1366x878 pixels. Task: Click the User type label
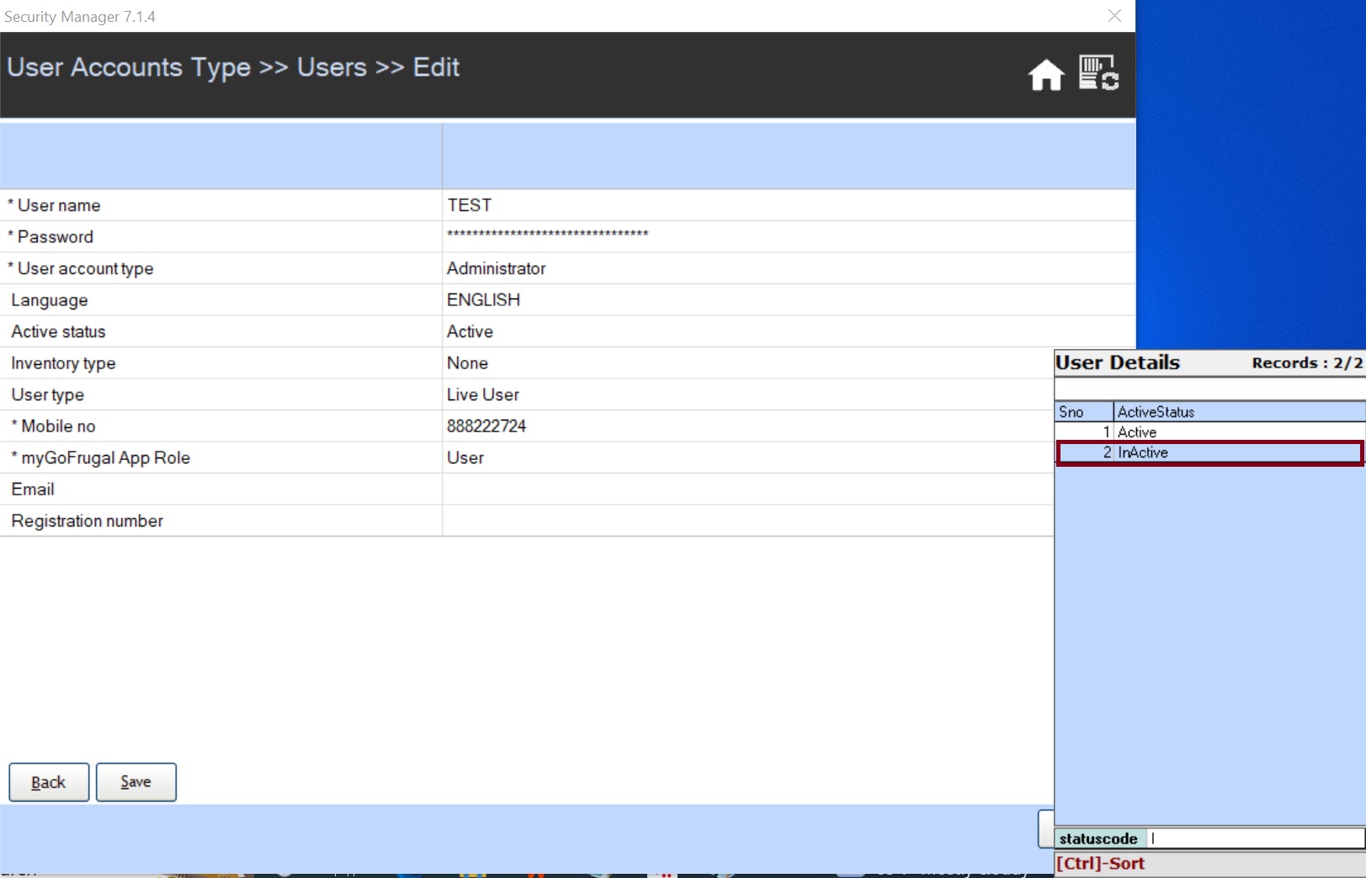[48, 394]
